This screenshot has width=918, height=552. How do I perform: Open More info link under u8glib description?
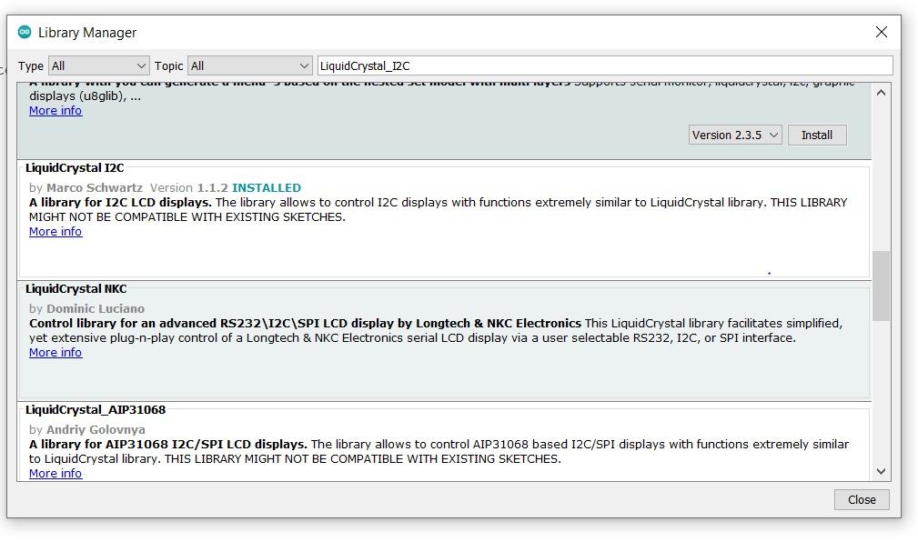point(55,111)
